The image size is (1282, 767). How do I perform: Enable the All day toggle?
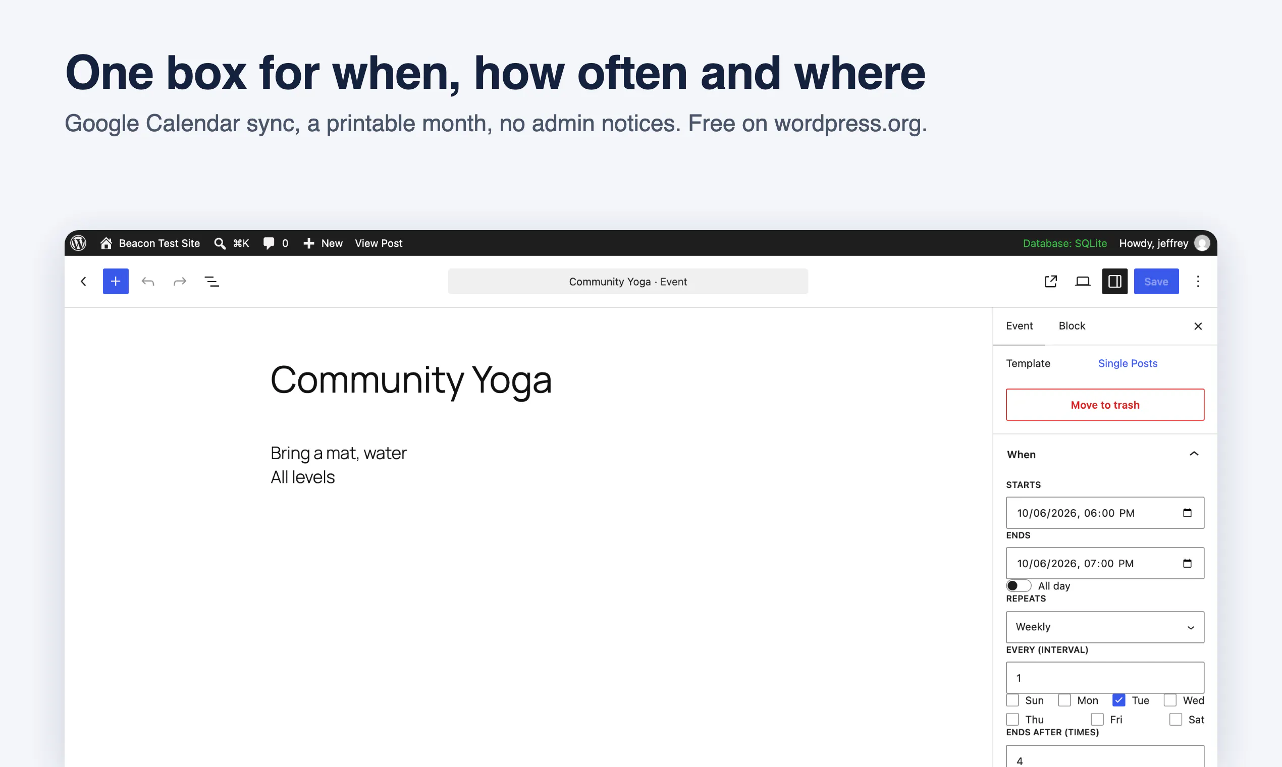[1019, 585]
